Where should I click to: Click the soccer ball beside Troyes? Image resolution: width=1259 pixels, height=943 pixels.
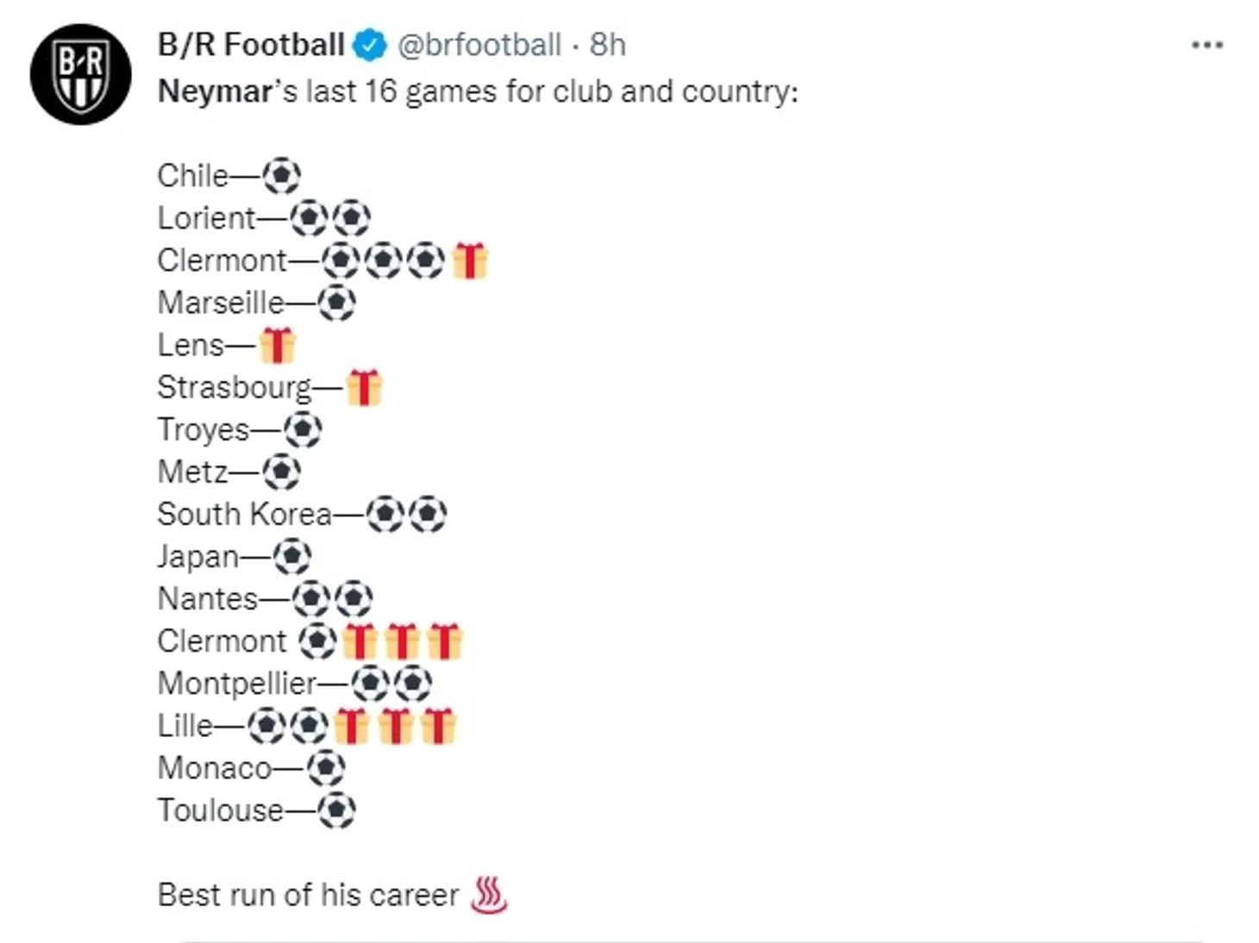(303, 429)
